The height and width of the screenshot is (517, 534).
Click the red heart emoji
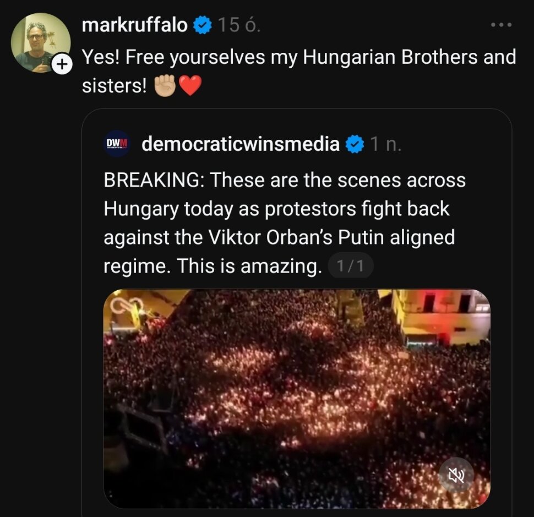click(190, 85)
